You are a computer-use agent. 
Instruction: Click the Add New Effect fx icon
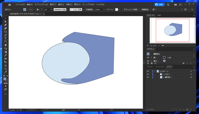coord(155,63)
